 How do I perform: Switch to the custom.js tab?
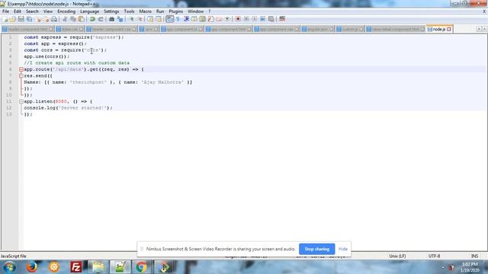pos(350,29)
